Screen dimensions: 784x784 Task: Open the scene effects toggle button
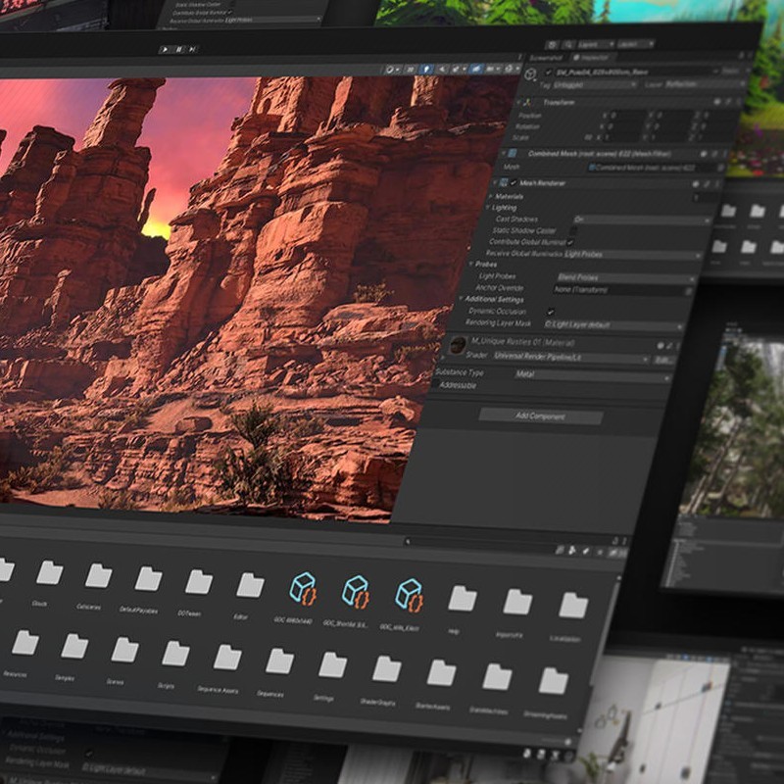click(x=459, y=69)
